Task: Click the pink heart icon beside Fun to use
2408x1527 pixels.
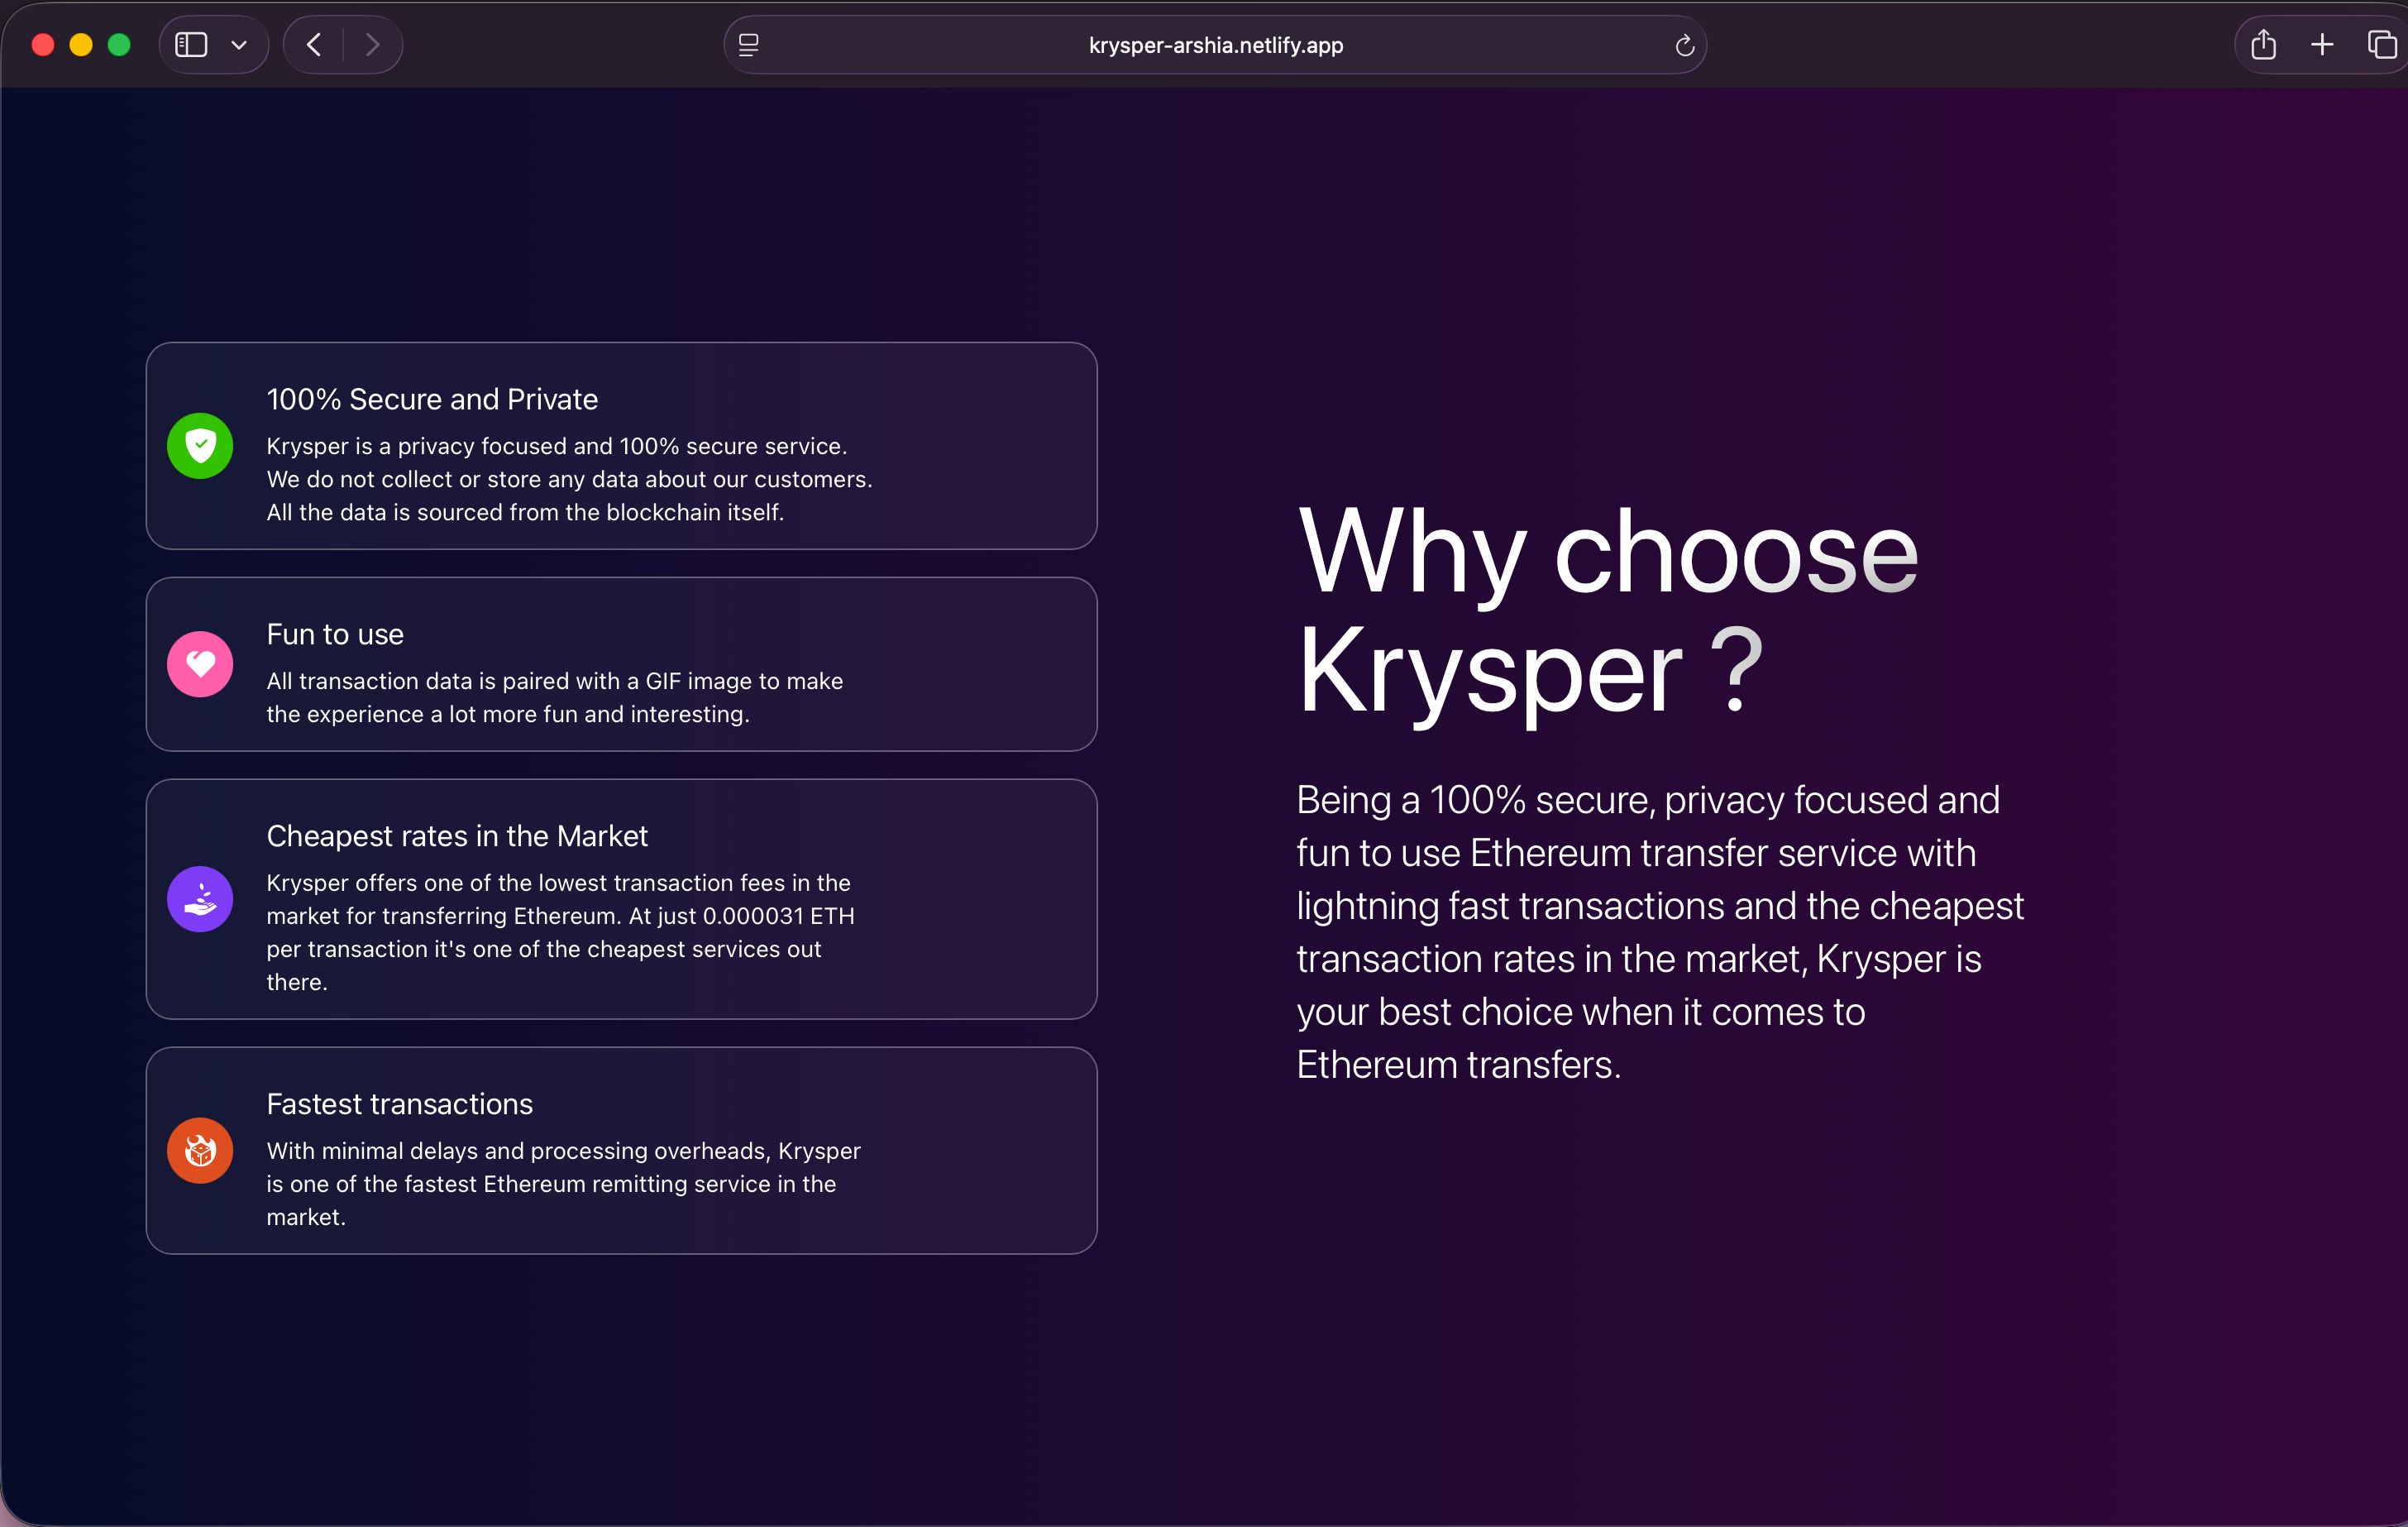Action: click(x=200, y=663)
